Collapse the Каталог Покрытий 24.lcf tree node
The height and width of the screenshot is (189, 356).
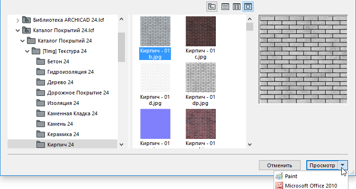[18, 30]
